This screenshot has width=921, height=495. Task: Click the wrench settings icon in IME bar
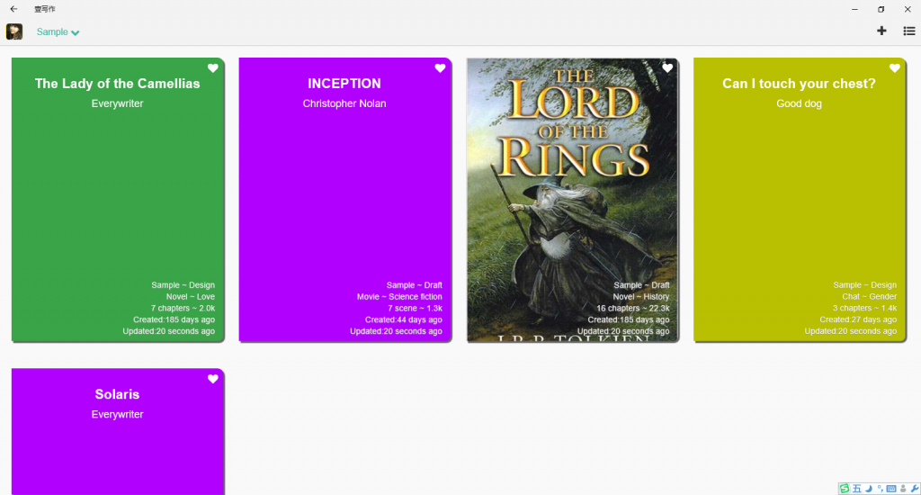point(915,489)
